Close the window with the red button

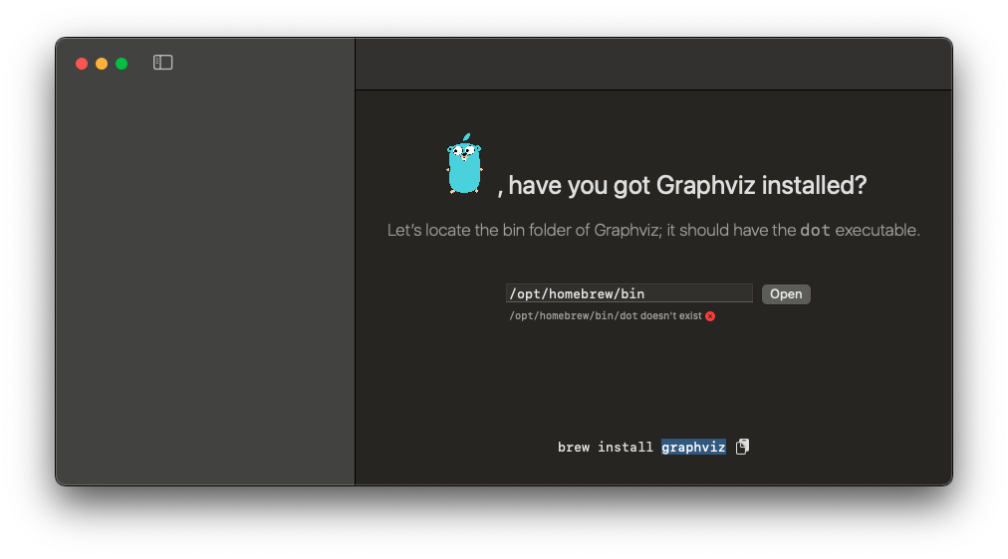(82, 64)
